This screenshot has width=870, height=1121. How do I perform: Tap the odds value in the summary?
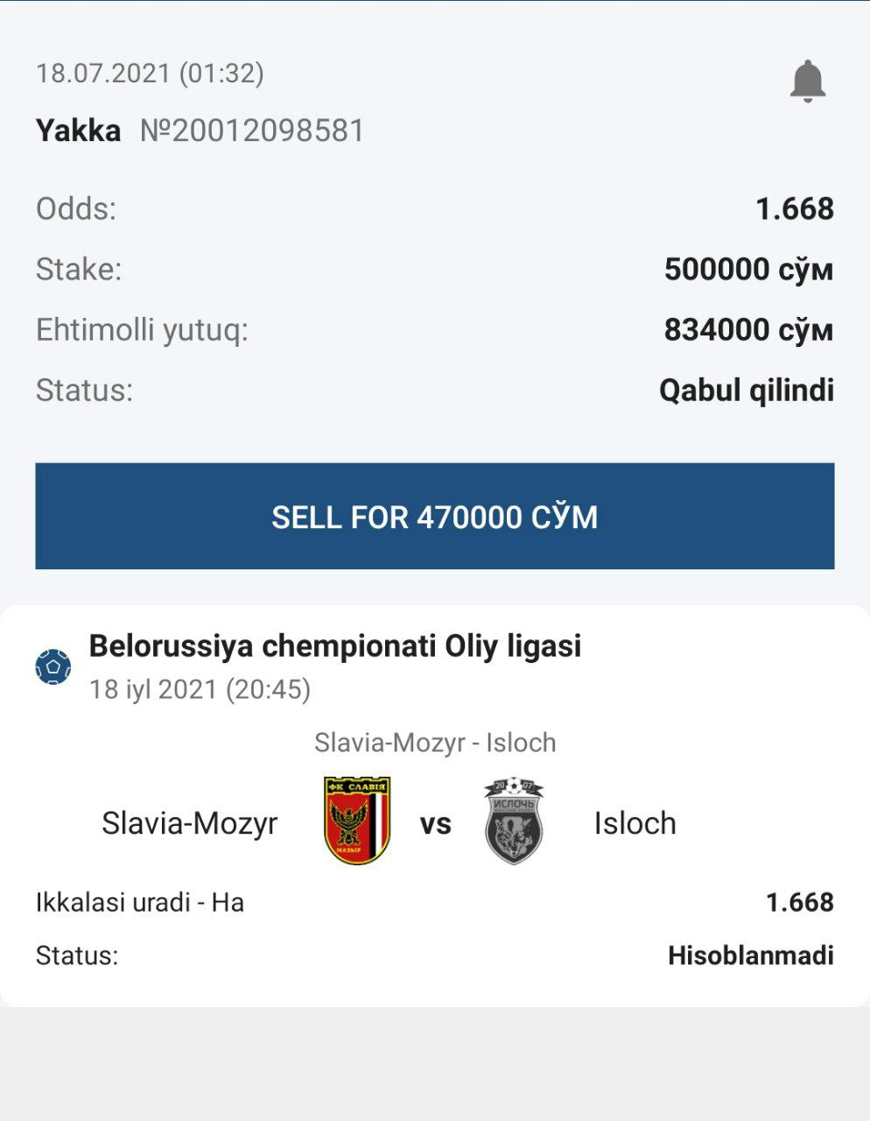coord(794,209)
